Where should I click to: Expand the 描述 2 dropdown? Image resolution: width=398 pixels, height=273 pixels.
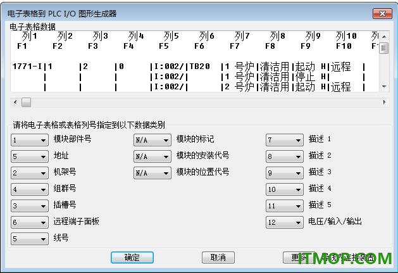(x=285, y=156)
